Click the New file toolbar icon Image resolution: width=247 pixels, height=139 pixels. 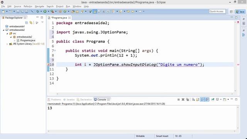point(3,11)
